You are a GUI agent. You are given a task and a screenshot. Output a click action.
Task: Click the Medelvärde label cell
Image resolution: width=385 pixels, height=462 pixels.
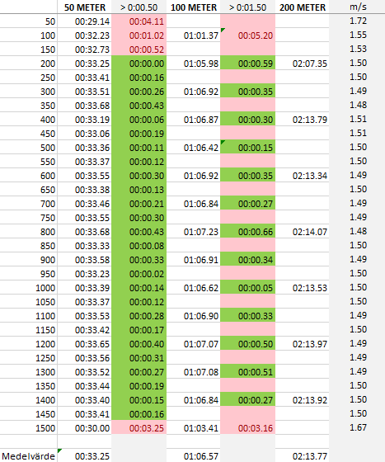coord(29,456)
